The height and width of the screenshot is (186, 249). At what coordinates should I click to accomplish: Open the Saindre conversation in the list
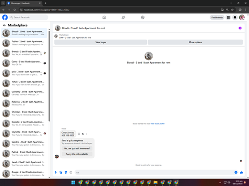[24, 143]
